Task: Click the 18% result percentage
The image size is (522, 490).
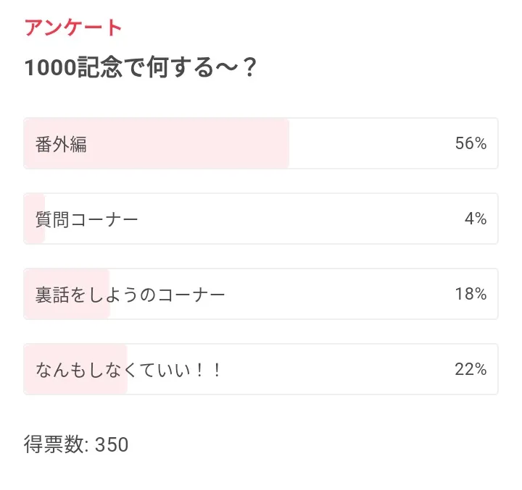Action: coord(471,295)
